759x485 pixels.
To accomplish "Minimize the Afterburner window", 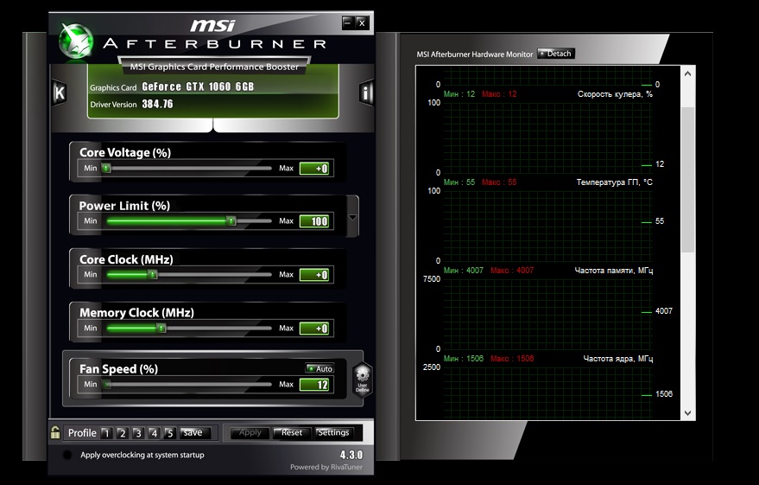I will tap(348, 22).
